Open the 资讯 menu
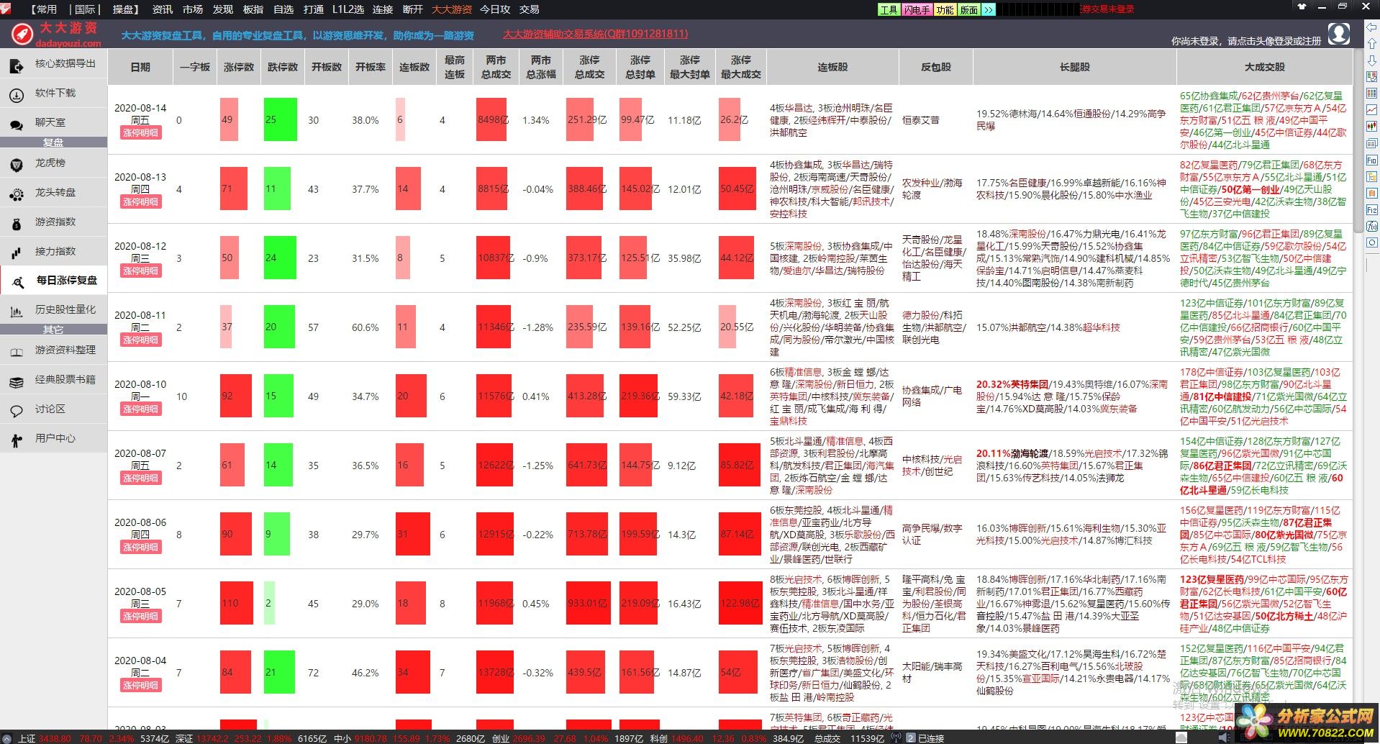Viewport: 1380px width, 744px height. (163, 9)
